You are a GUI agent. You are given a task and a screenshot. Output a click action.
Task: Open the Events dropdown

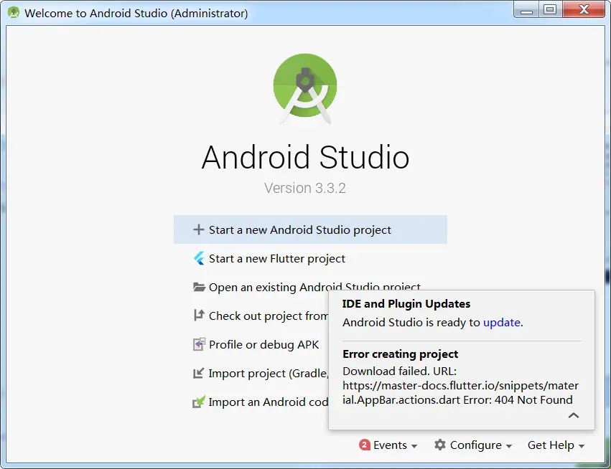coord(388,445)
